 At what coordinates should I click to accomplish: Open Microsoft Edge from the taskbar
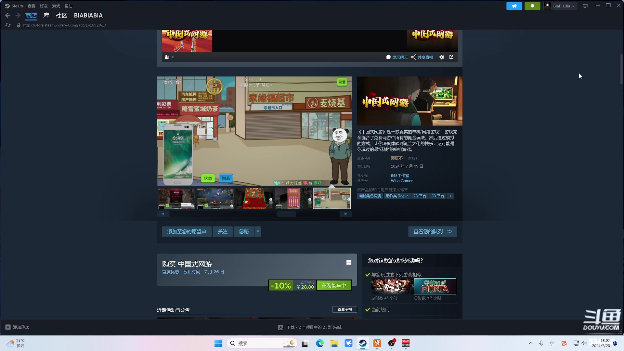coord(320,343)
